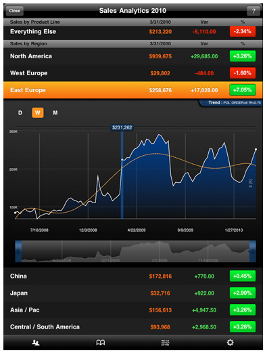This screenshot has height=357, width=265.
Task: Click the 7/16/2008 date axis label
Action: 39,230
